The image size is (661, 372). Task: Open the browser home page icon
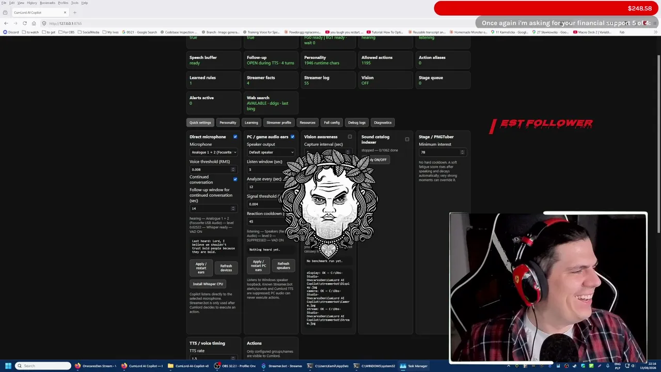coord(34,23)
